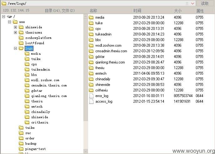Expand the shinewide folder under www

tap(16, 27)
